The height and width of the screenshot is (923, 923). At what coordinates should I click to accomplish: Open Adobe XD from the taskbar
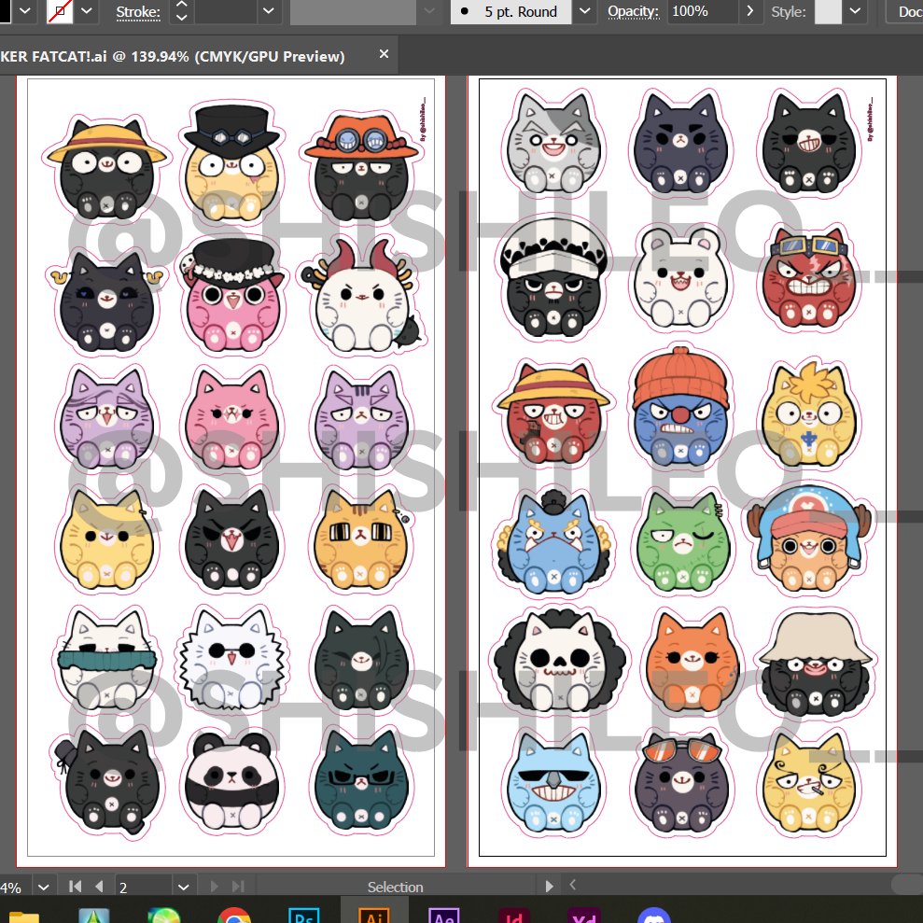tap(584, 916)
